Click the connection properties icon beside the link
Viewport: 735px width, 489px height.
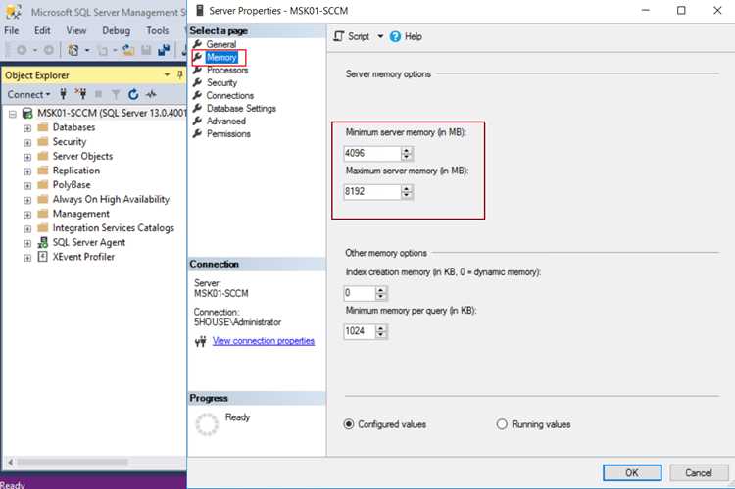click(201, 341)
